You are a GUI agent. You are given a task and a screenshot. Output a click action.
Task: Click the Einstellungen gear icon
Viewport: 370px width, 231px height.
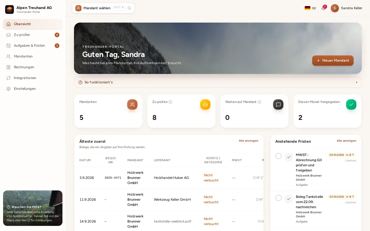pos(9,89)
